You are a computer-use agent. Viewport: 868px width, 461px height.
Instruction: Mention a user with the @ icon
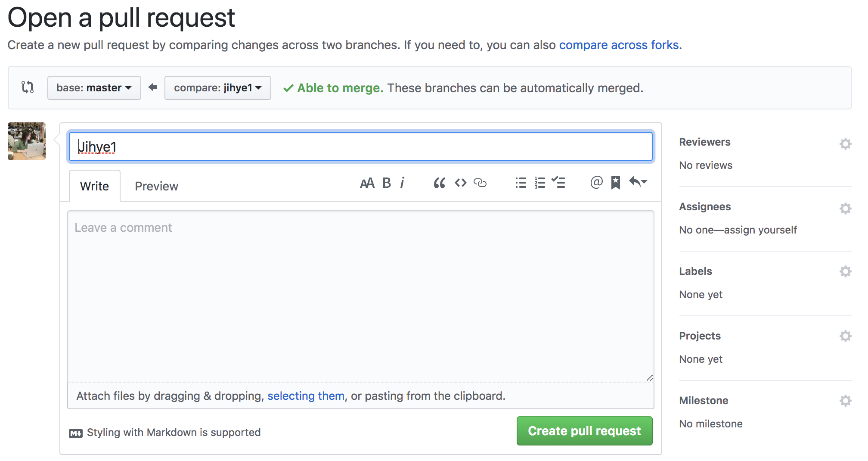pos(596,183)
